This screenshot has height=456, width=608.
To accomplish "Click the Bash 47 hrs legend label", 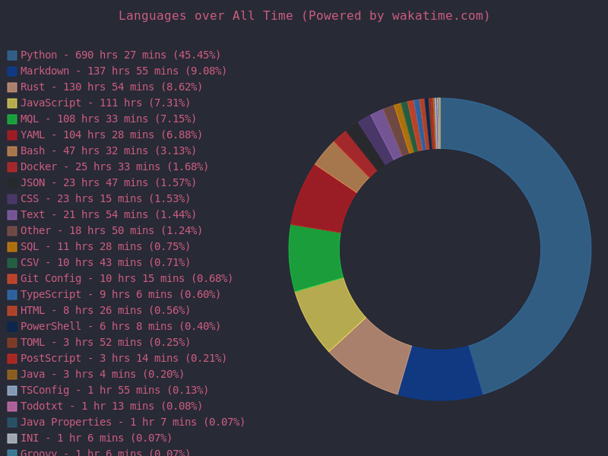I will point(108,150).
